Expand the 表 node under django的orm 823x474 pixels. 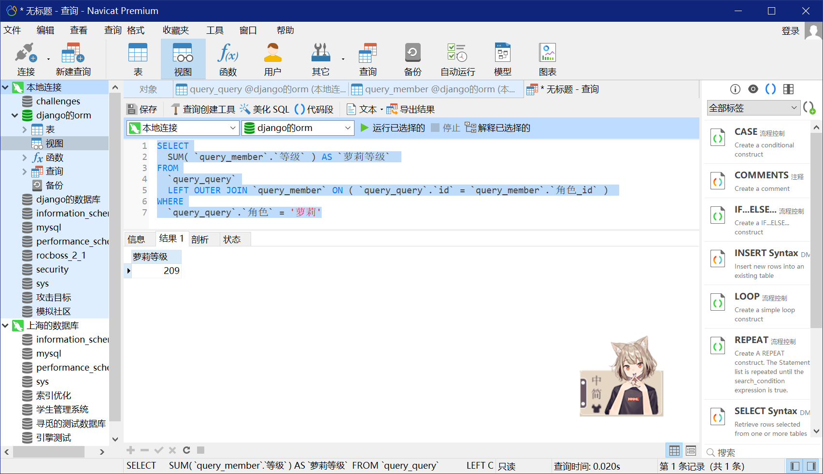pos(25,129)
